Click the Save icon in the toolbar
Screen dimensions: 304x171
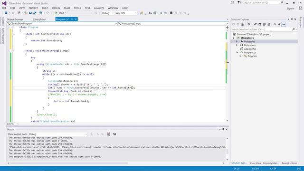30,13
